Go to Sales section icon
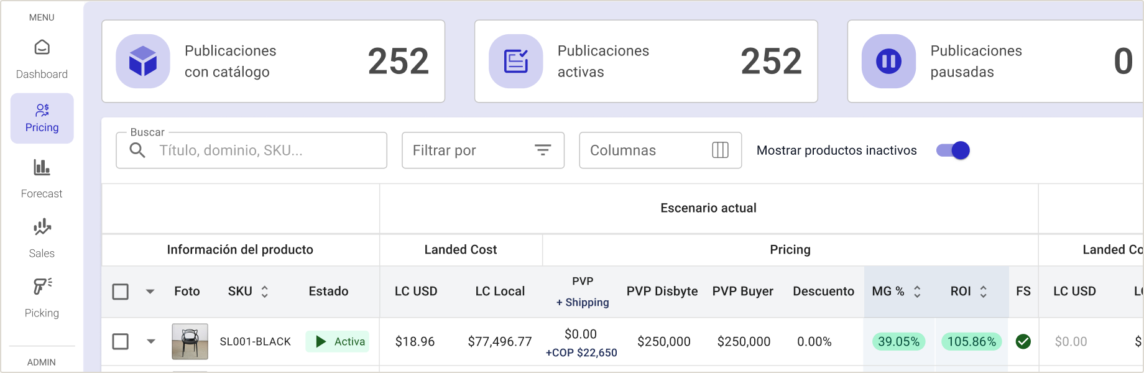 42,227
